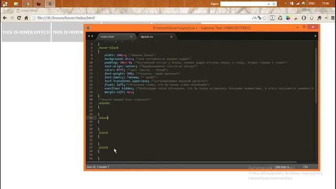This screenshot has height=189, width=336.
Task: Click the .block selector on line 29
Action: (103, 133)
